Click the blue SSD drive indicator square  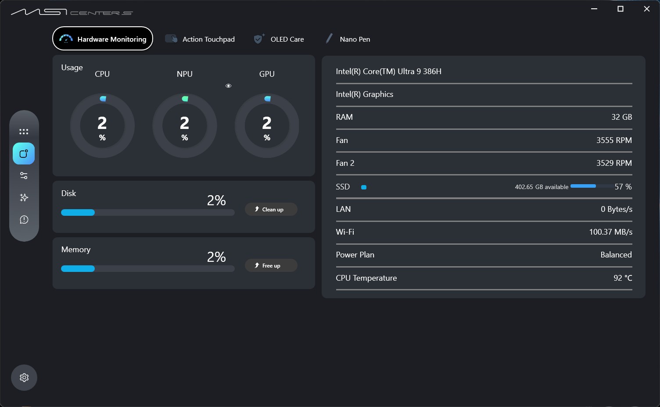click(364, 187)
